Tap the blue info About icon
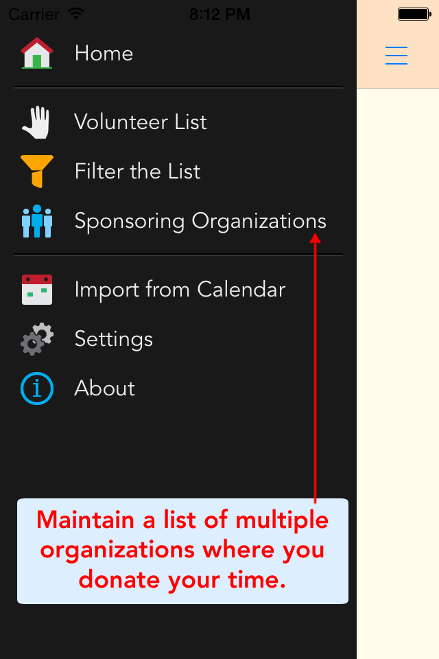The height and width of the screenshot is (659, 439). click(x=37, y=389)
